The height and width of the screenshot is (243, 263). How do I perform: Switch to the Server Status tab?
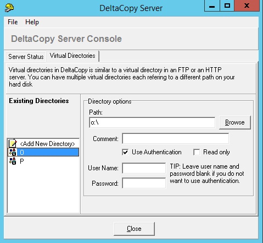26,57
